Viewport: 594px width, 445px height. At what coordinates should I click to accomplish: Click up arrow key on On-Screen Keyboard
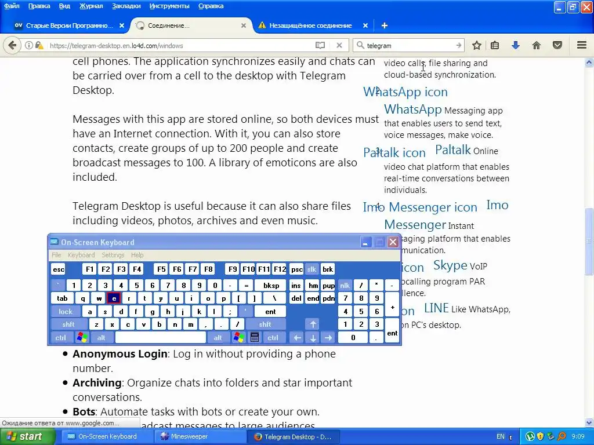(x=313, y=324)
